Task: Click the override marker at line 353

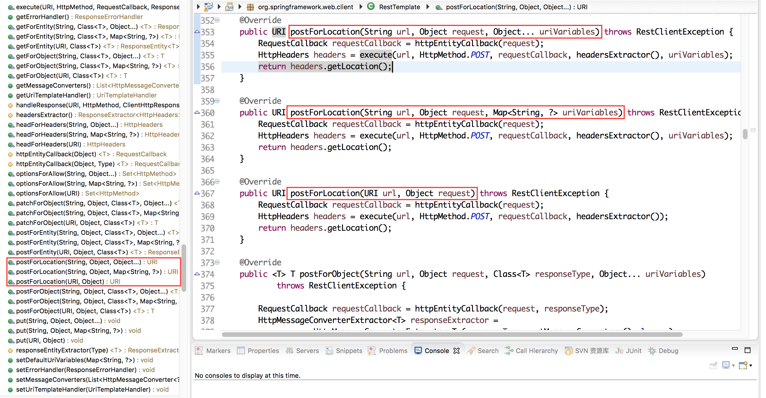Action: tap(197, 31)
